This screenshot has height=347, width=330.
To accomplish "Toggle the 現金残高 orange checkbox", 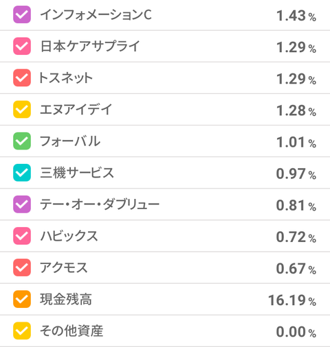I will point(22,299).
